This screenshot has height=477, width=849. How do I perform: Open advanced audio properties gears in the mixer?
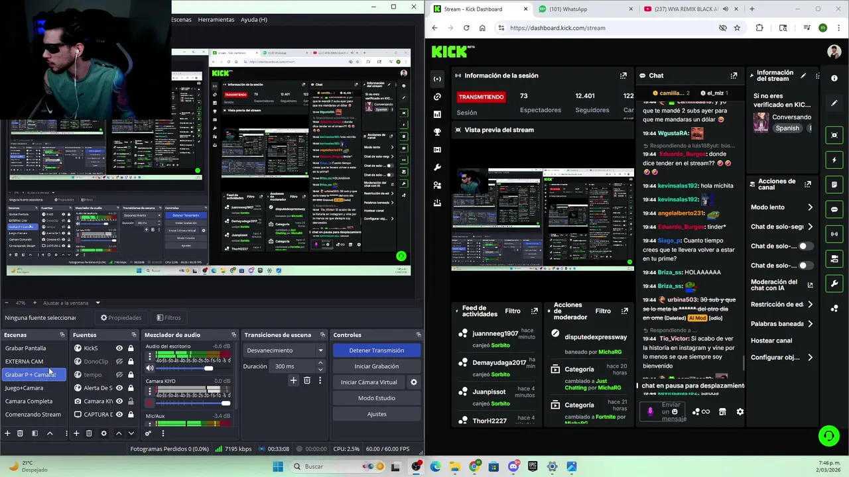coord(148,433)
